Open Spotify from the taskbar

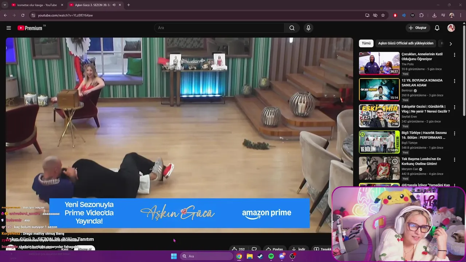point(271,256)
